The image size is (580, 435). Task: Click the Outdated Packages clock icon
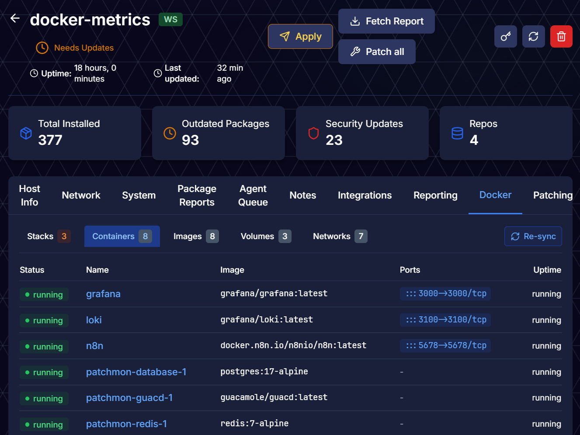170,133
